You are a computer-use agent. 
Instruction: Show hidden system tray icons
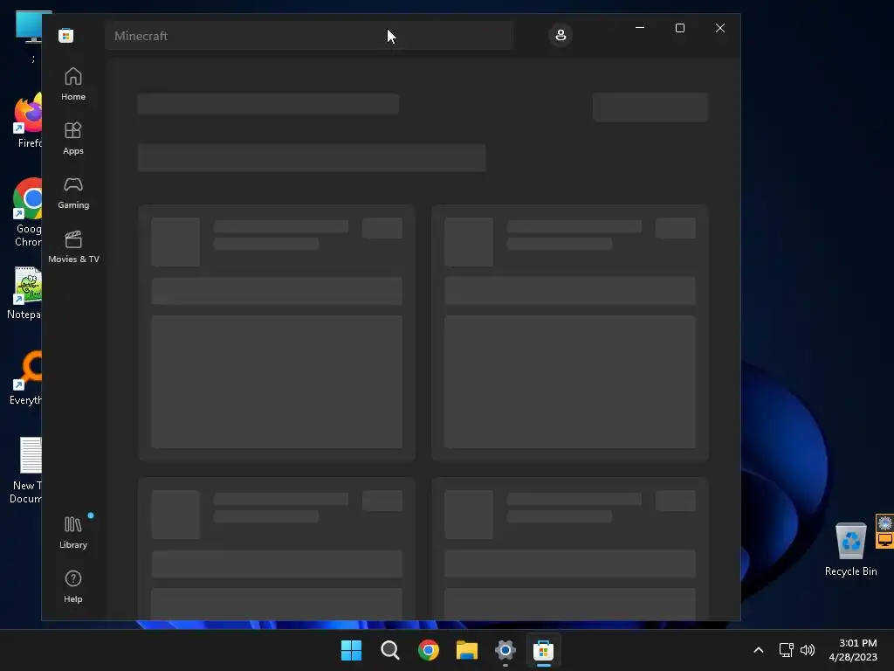pyautogui.click(x=759, y=650)
